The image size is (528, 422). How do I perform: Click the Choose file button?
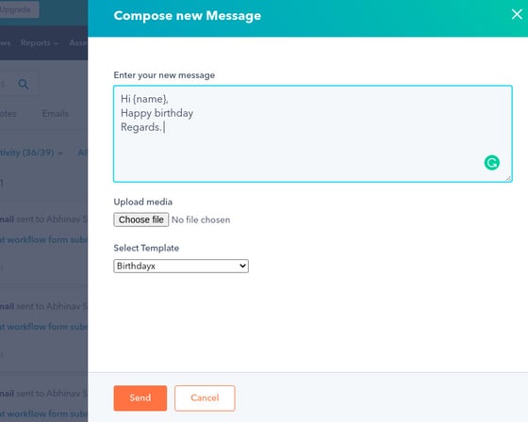pos(141,219)
